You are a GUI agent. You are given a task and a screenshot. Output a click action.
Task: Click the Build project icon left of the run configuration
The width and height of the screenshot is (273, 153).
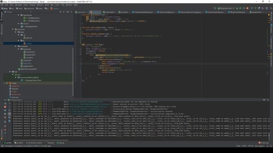tap(215, 8)
